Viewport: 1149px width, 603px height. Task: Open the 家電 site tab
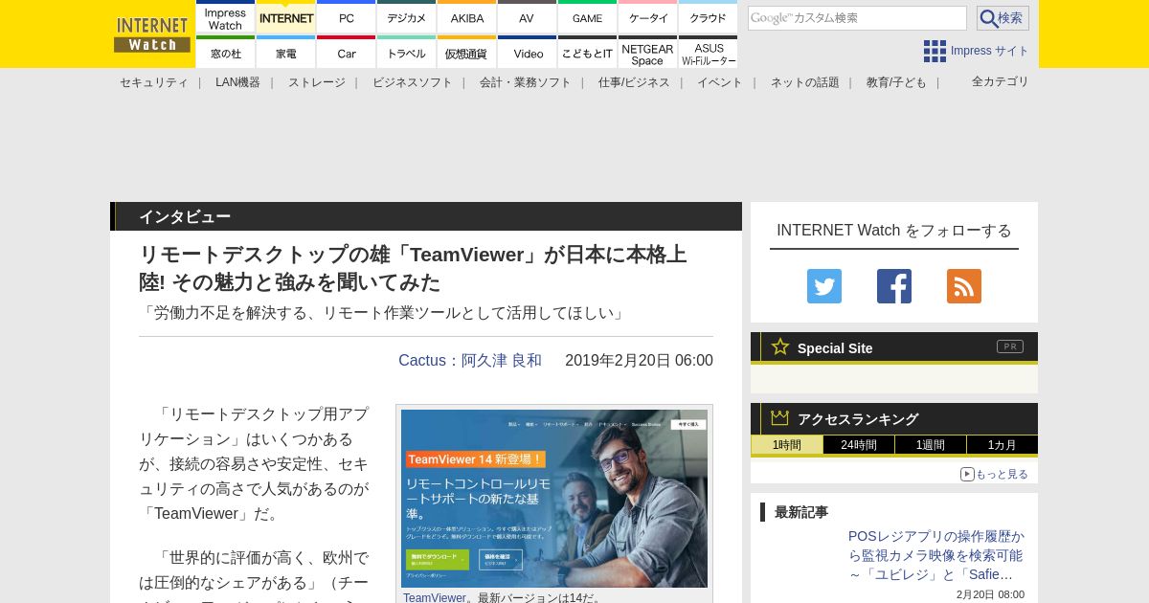pyautogui.click(x=286, y=52)
